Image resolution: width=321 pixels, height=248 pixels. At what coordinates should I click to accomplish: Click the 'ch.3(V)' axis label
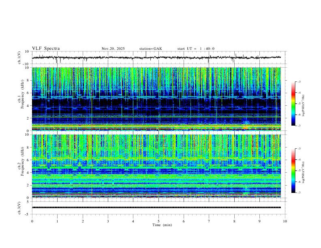(19, 208)
